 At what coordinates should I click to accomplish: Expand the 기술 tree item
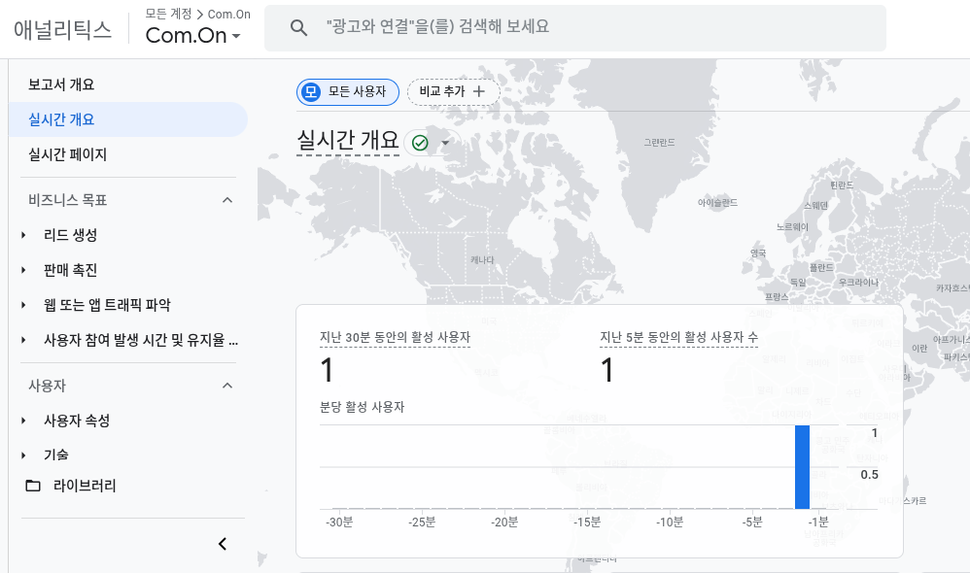[x=23, y=455]
